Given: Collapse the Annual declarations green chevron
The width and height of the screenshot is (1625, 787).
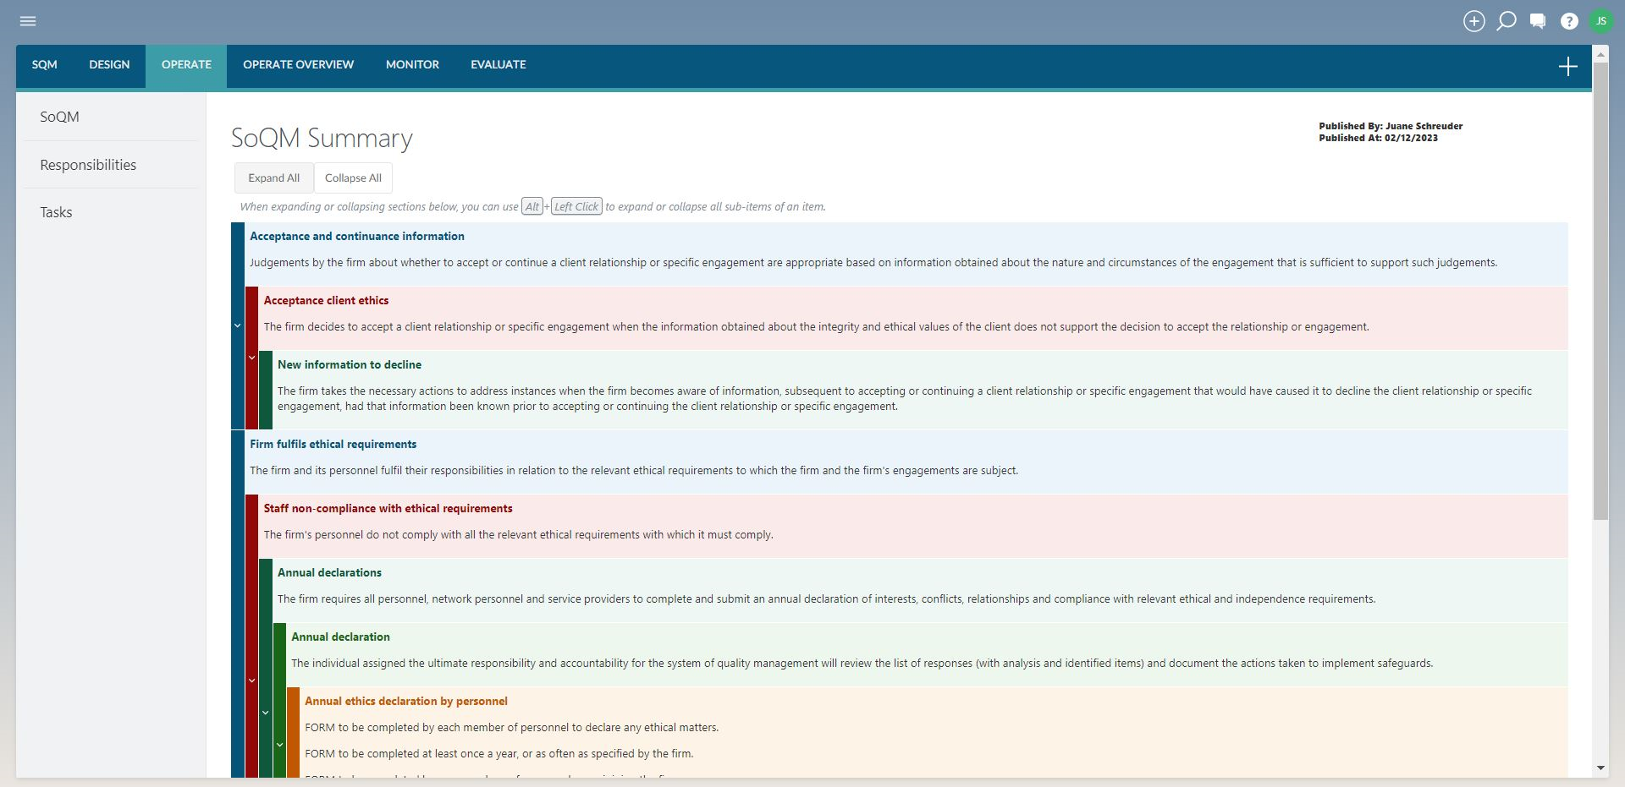Looking at the screenshot, I should [265, 713].
